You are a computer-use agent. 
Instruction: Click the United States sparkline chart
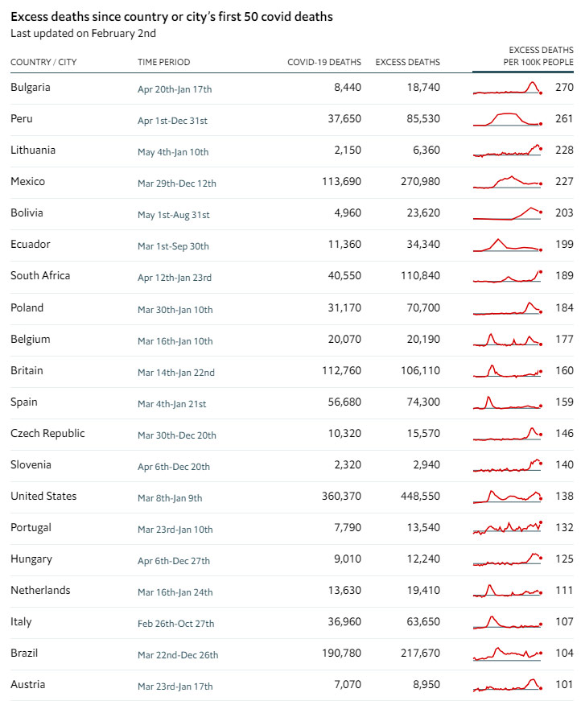point(508,497)
